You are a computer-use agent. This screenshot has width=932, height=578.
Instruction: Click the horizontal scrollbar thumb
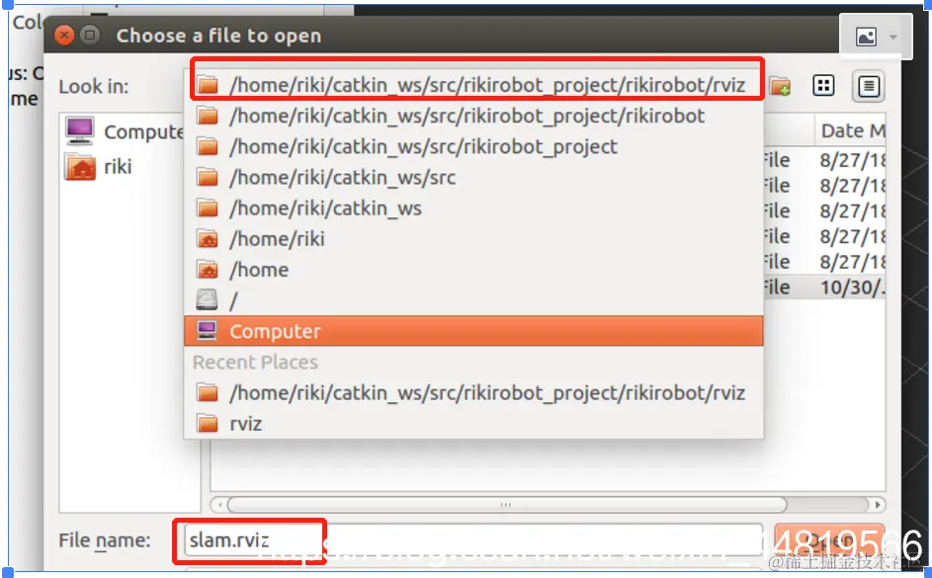point(507,505)
